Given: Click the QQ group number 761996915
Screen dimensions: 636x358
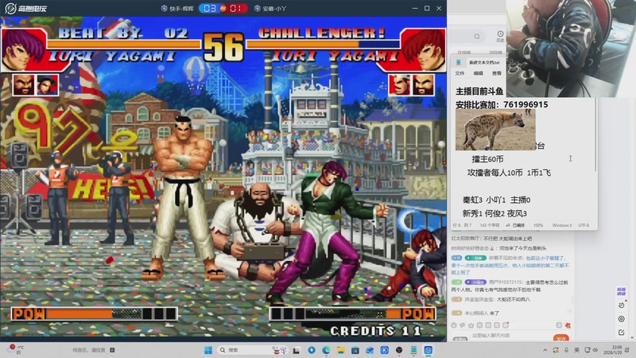Looking at the screenshot, I should pyautogui.click(x=525, y=105).
